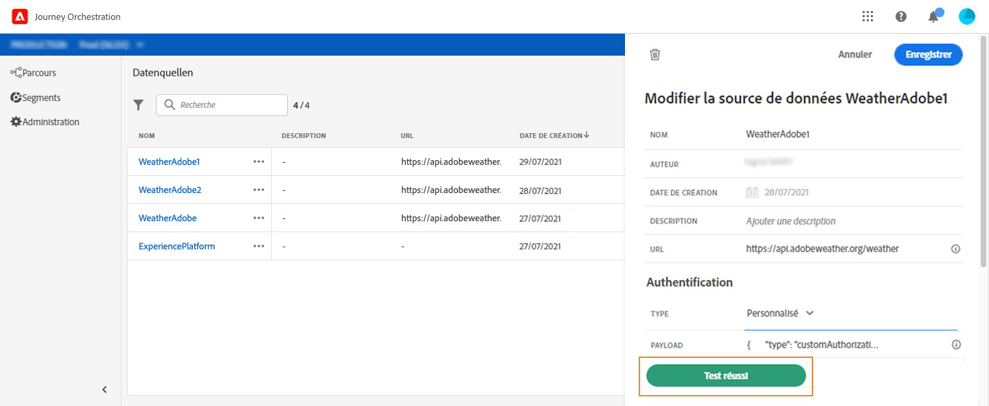Screen dimensions: 989x406
Task: Open the notifications bell
Action: pos(933,16)
